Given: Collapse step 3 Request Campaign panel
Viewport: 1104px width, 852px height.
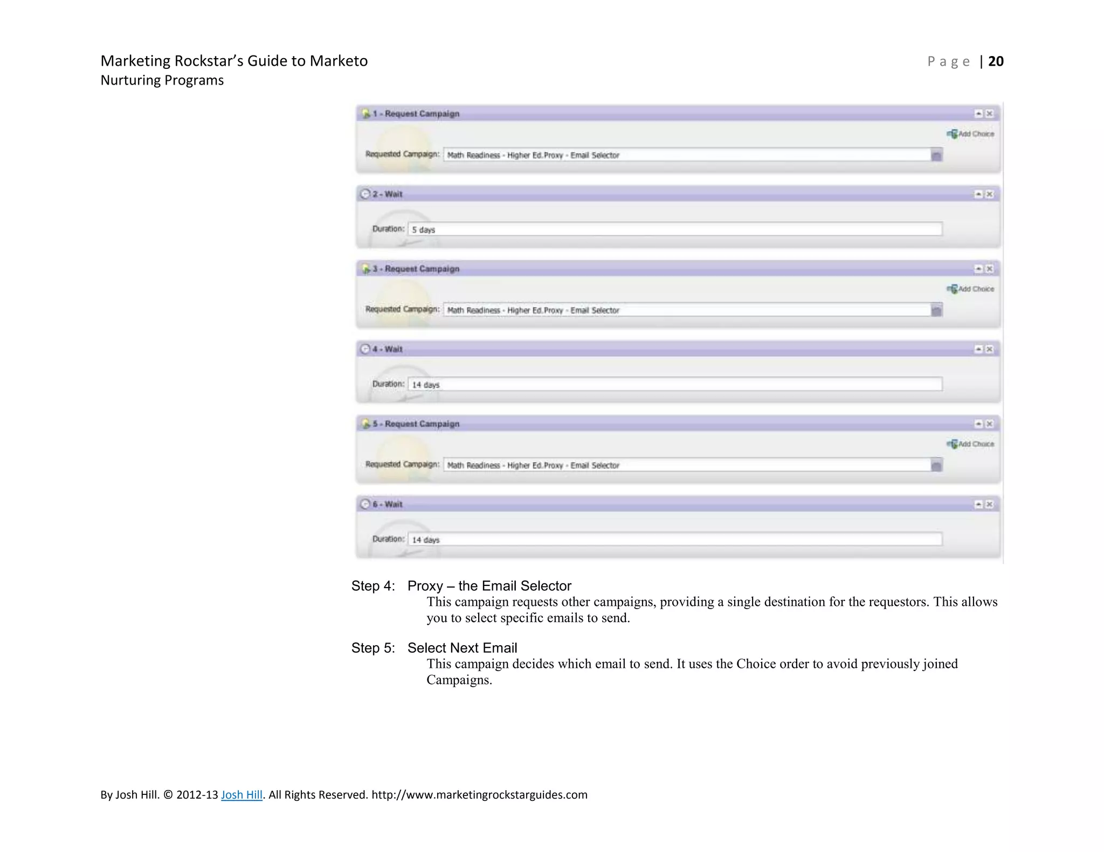Looking at the screenshot, I should [978, 269].
